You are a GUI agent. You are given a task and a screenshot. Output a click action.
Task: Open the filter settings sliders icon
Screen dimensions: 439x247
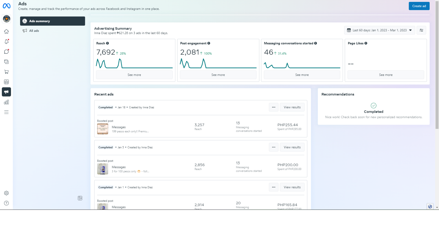pos(421,30)
